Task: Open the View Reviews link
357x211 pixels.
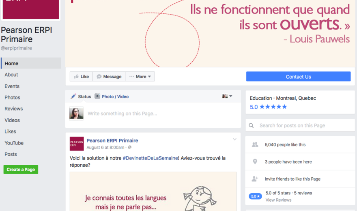Action: click(x=278, y=200)
